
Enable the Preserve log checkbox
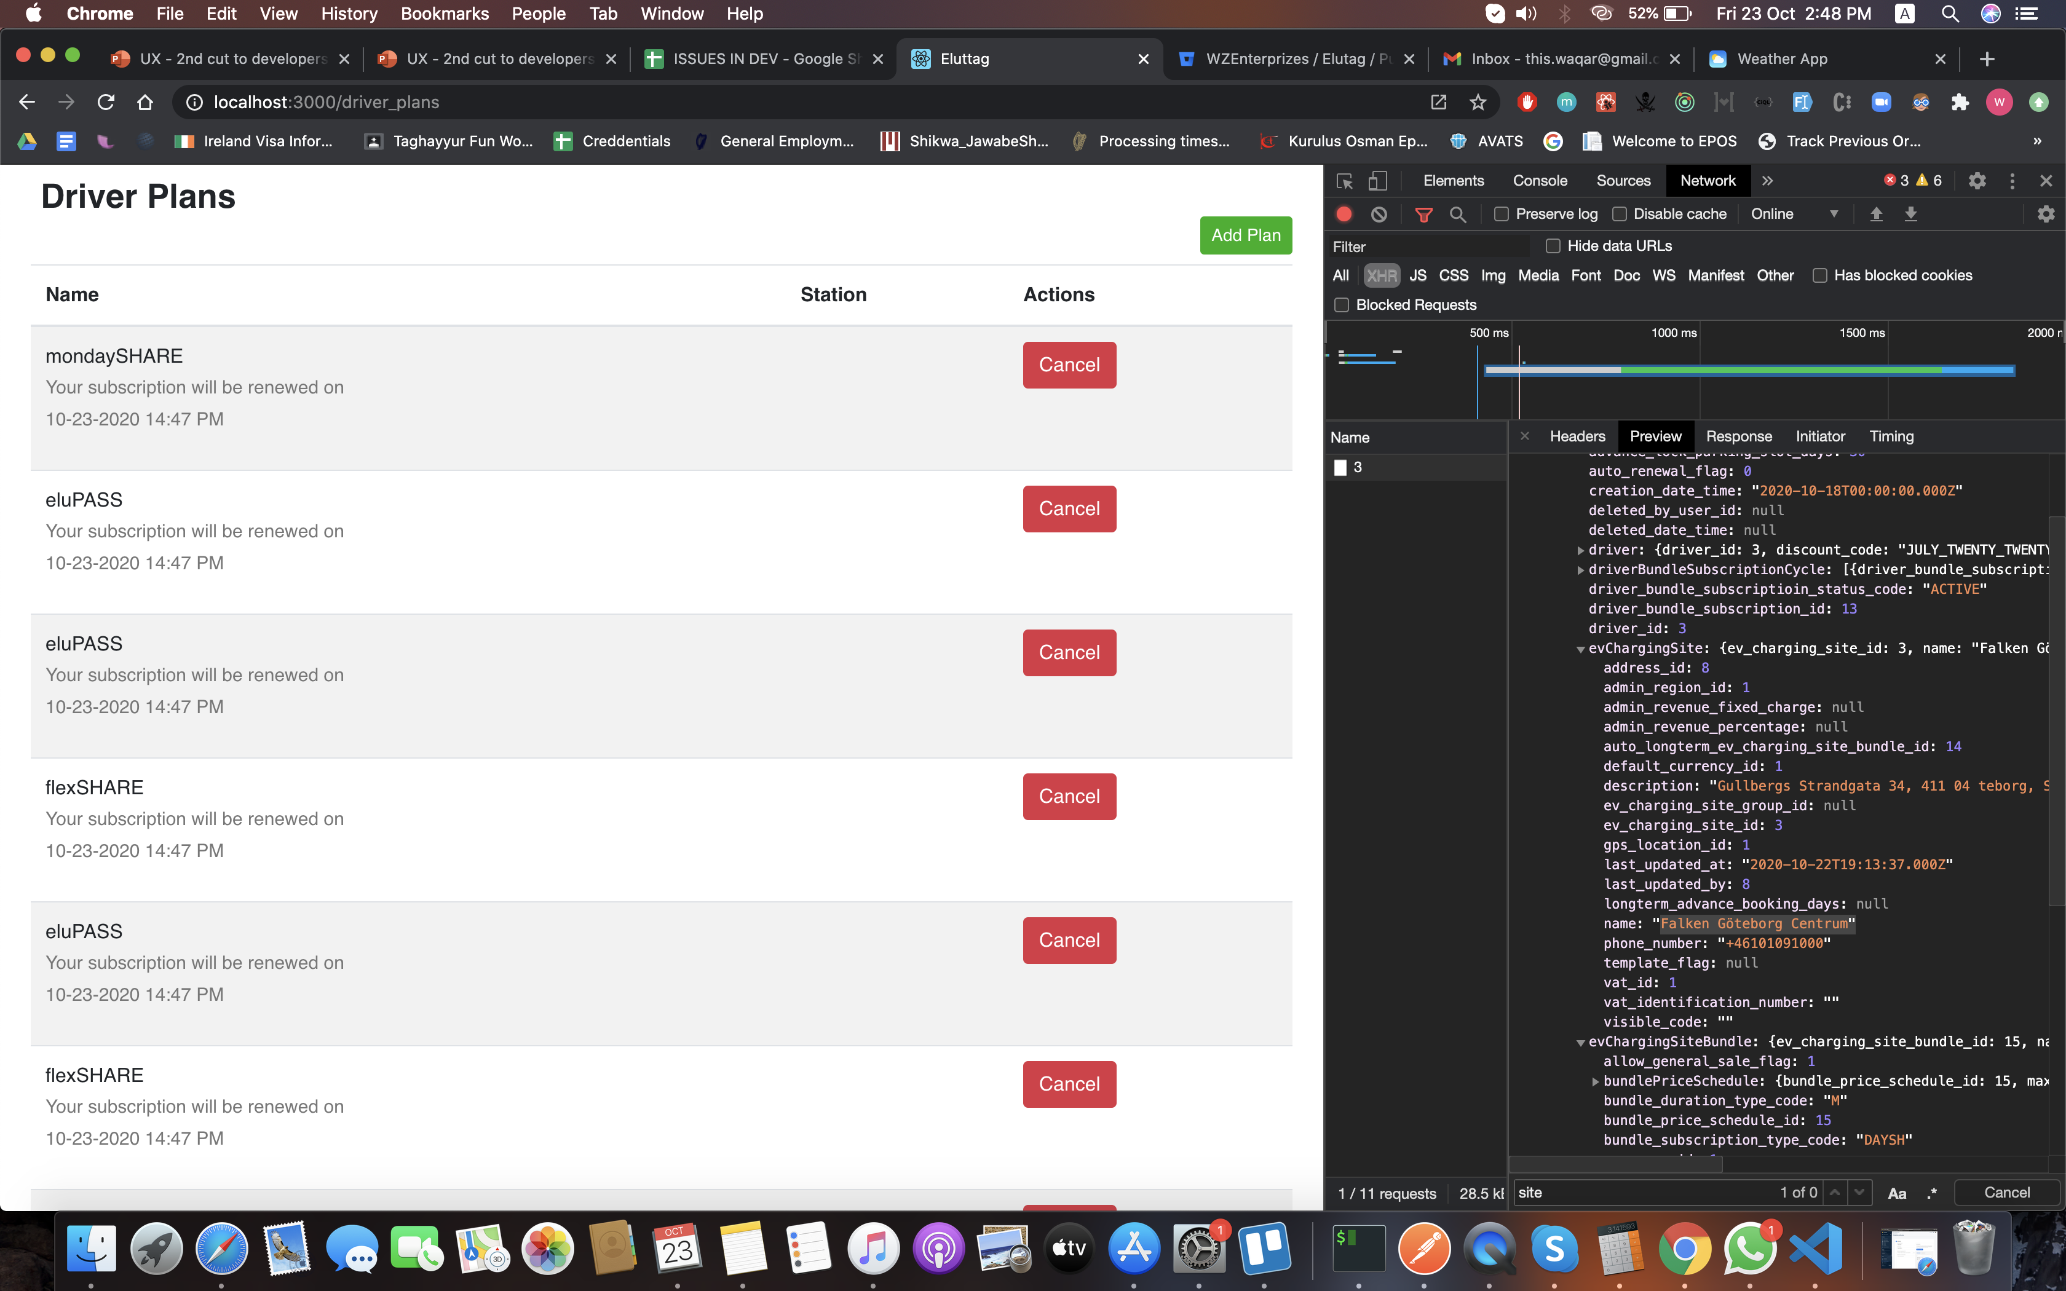(1502, 215)
